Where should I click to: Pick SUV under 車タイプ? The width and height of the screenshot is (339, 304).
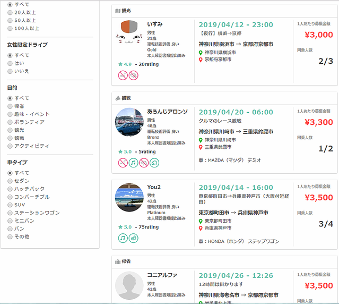click(x=10, y=205)
